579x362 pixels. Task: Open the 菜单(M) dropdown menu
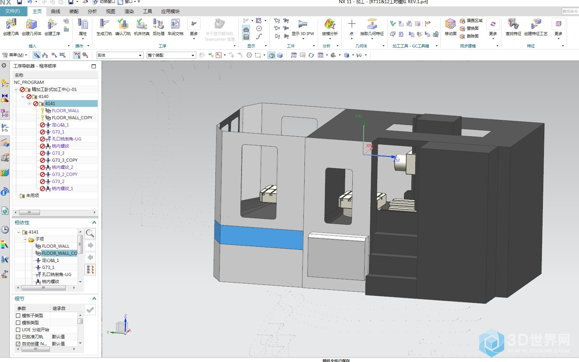pyautogui.click(x=15, y=55)
